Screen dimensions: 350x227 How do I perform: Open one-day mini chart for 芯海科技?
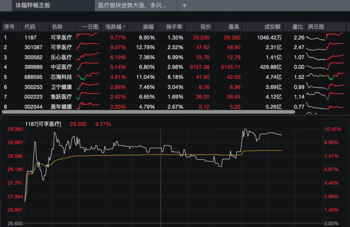tap(88, 76)
